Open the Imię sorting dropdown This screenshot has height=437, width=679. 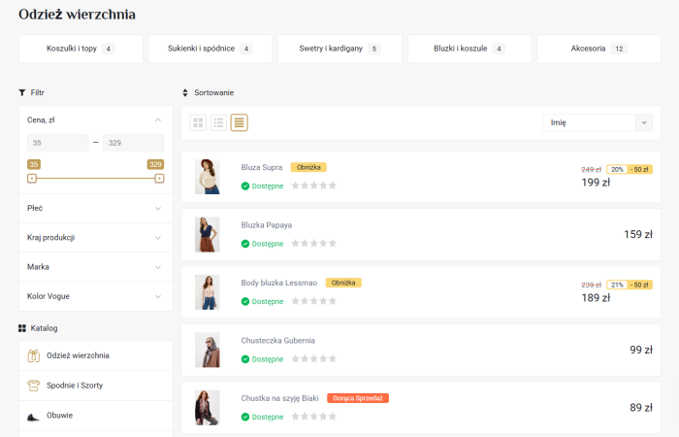(x=598, y=122)
